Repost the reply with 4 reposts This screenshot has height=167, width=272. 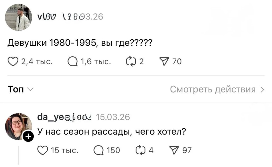[140, 151]
